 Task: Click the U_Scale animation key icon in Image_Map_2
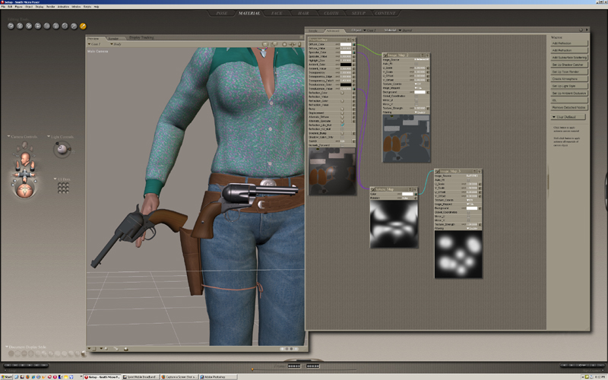pos(428,68)
